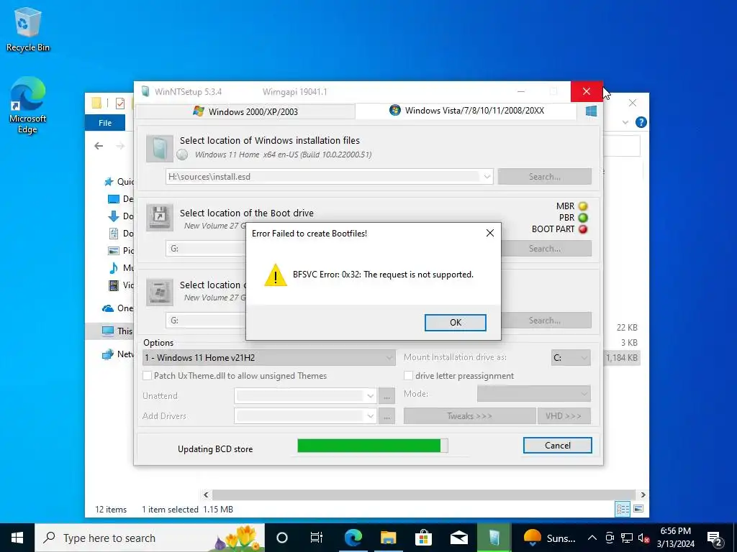Open Task View on the taskbar
This screenshot has height=552, width=737.
click(317, 538)
